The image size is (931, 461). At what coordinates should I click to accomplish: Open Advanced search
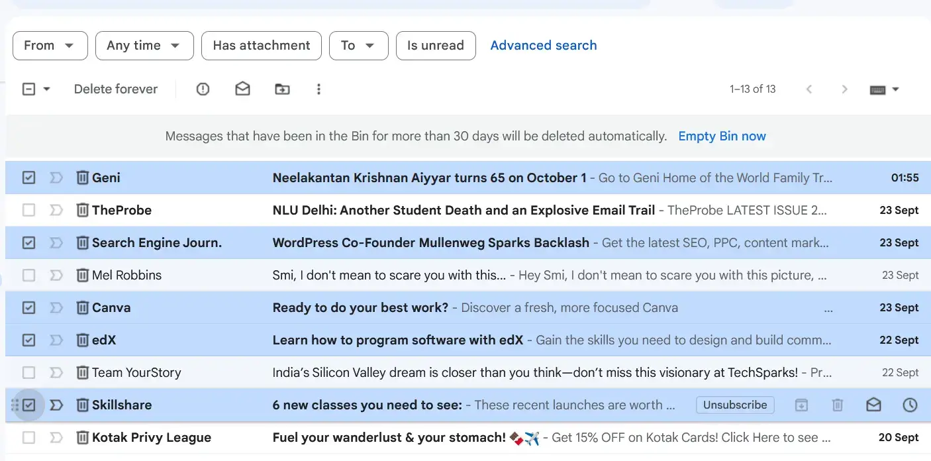[x=544, y=46]
